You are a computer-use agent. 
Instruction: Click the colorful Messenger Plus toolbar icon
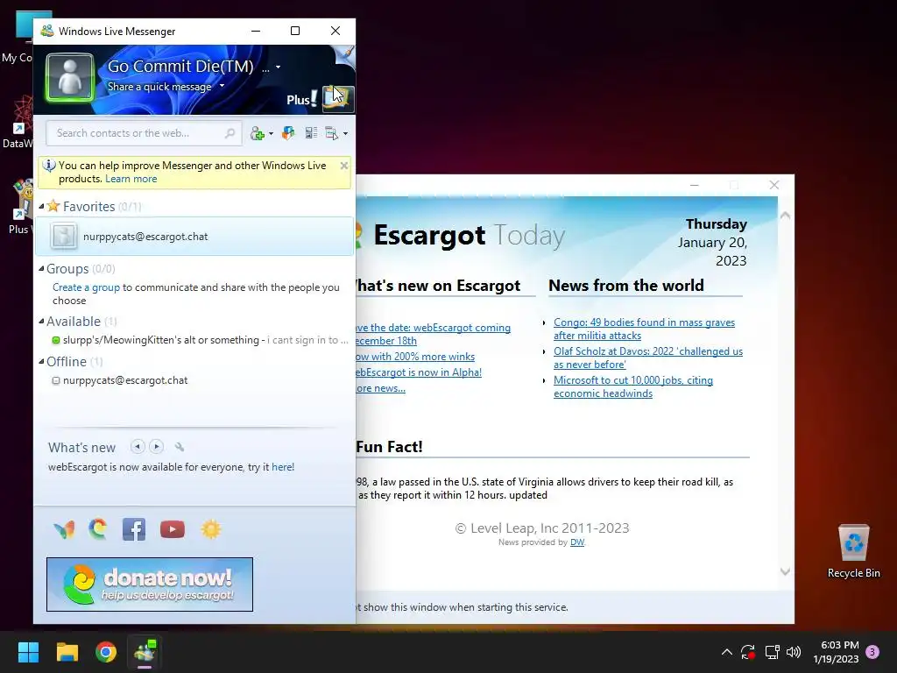[288, 133]
